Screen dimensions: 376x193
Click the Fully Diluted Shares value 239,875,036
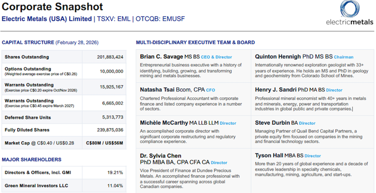(x=110, y=130)
